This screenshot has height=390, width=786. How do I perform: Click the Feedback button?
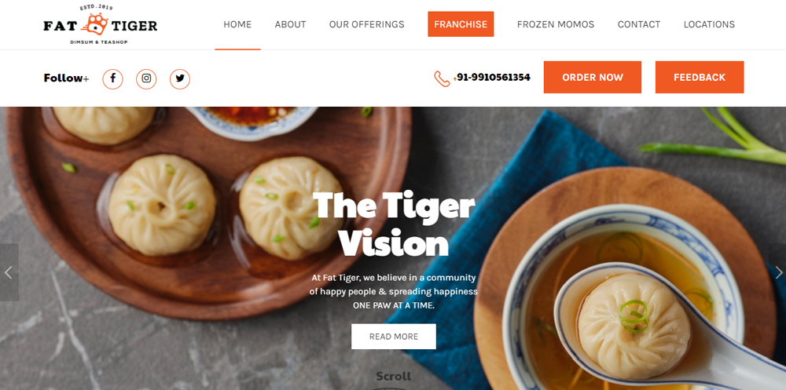(700, 77)
